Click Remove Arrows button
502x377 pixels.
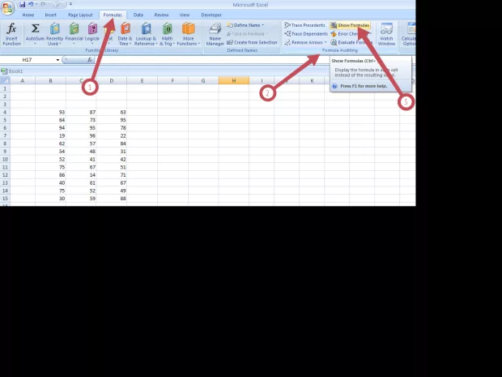pos(304,42)
